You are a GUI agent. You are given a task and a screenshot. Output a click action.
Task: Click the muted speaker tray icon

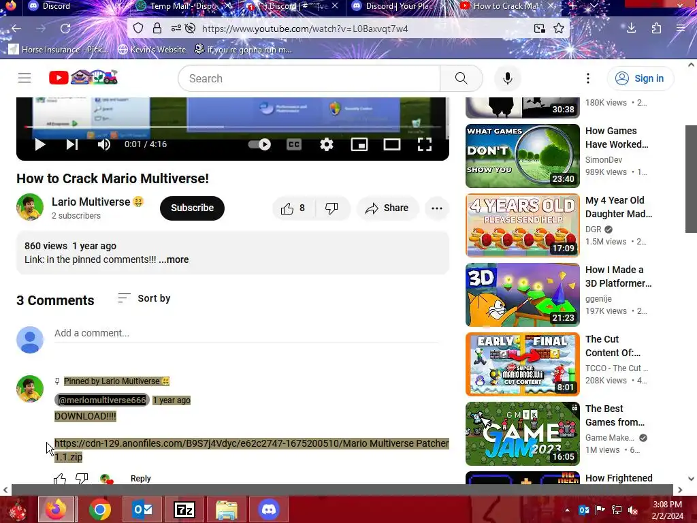pos(633,510)
